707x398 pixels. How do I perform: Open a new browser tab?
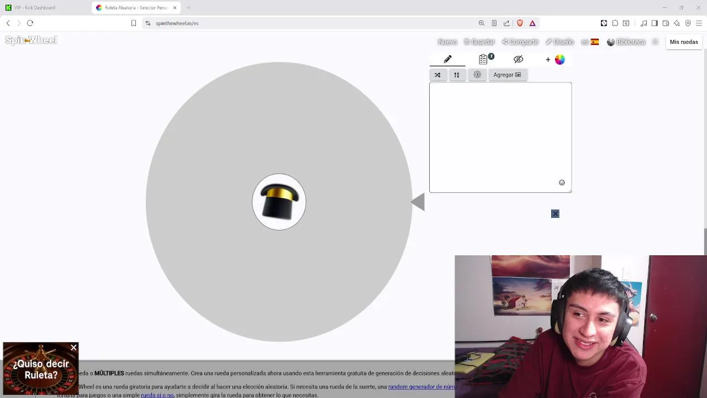click(188, 8)
